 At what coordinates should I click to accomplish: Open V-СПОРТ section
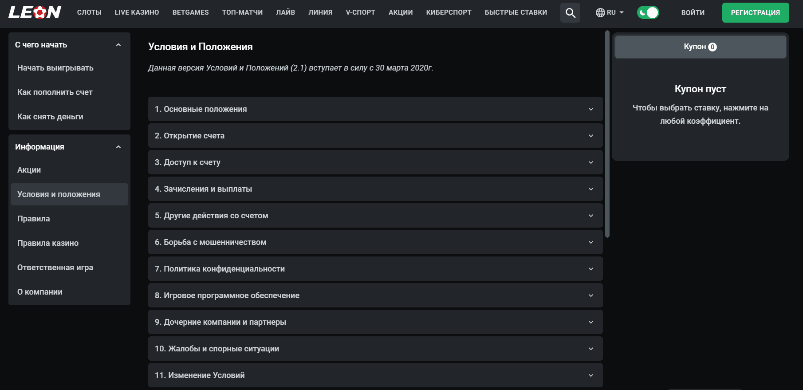(x=360, y=12)
